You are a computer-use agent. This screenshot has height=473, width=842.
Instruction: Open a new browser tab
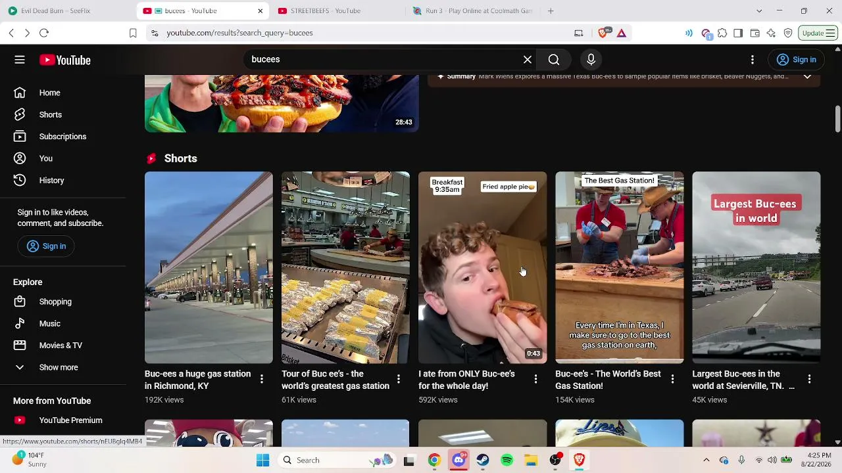tap(551, 11)
